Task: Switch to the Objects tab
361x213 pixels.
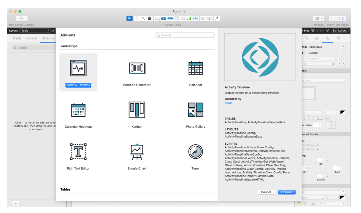Action: 32,38
